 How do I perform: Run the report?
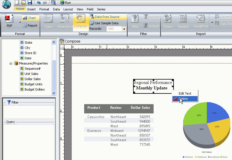pos(65,3)
